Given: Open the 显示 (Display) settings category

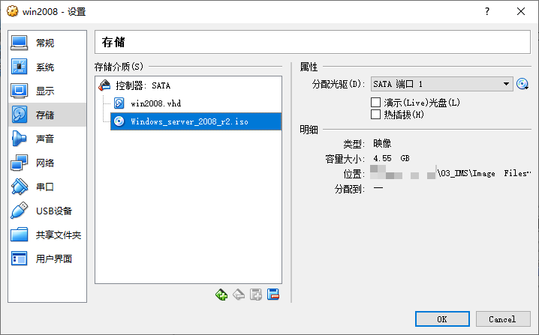Looking at the screenshot, I should 47,91.
